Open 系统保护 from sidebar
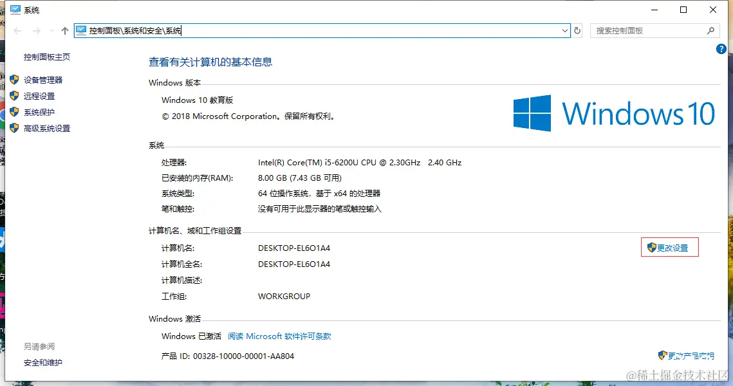 (39, 112)
